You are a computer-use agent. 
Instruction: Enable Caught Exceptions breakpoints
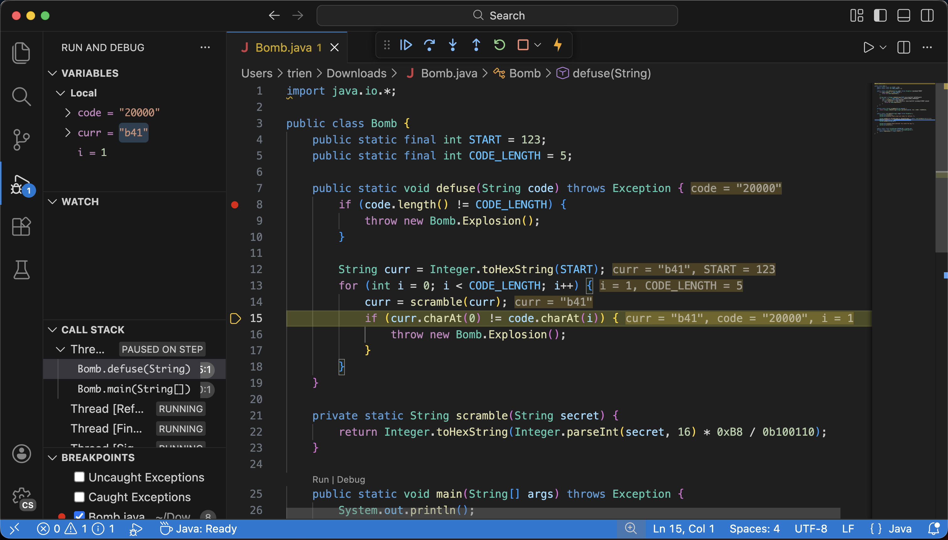[79, 496]
